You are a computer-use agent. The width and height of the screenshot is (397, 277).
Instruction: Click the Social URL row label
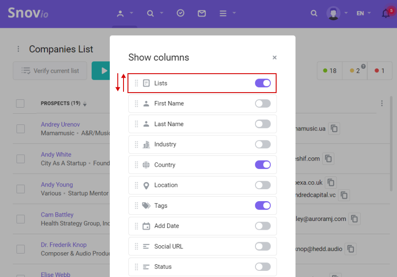point(169,247)
